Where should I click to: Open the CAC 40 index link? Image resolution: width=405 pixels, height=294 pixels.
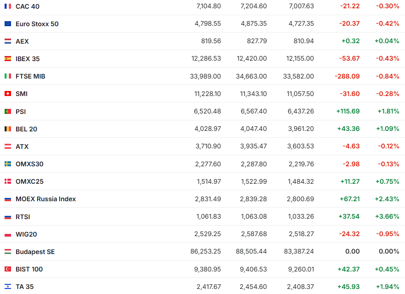[28, 6]
